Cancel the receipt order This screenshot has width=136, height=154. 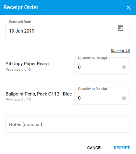95,148
